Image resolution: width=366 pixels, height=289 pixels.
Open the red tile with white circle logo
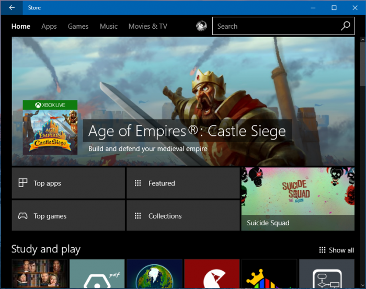point(212,273)
